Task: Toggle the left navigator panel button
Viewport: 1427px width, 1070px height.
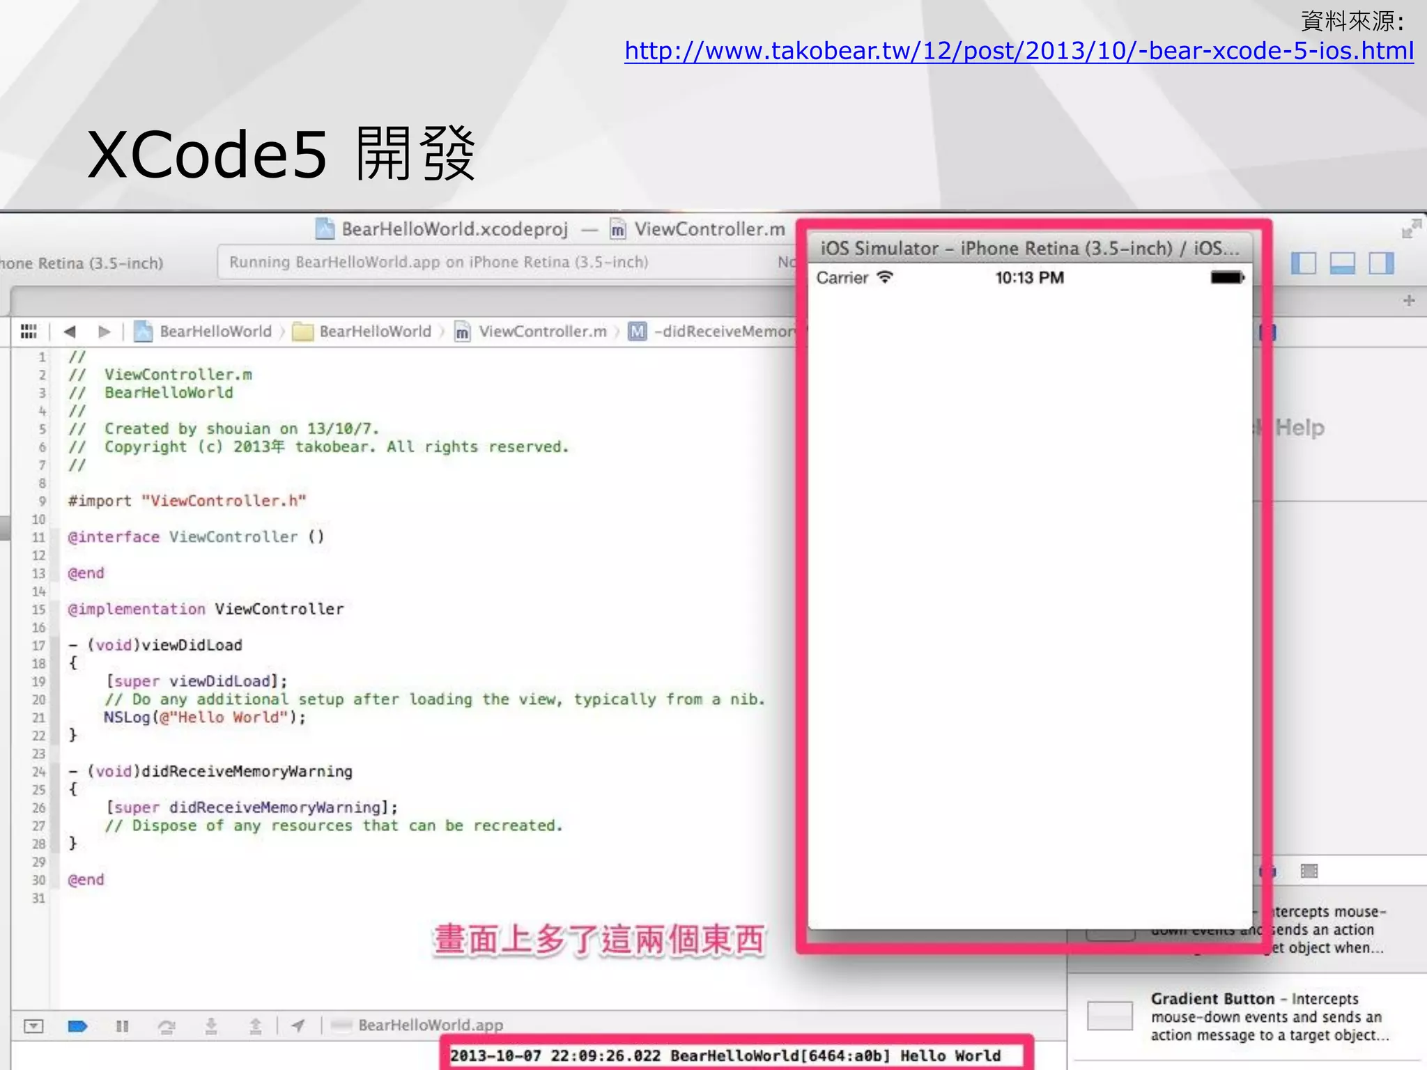Action: click(x=1303, y=263)
